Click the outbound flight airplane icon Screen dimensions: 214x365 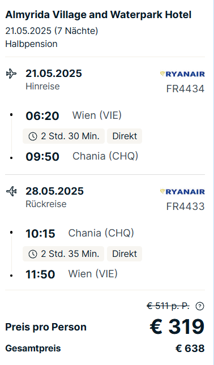pos(11,74)
